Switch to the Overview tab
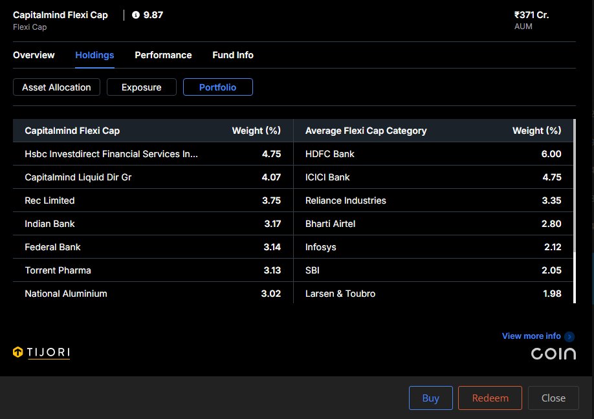This screenshot has width=594, height=419. (34, 55)
